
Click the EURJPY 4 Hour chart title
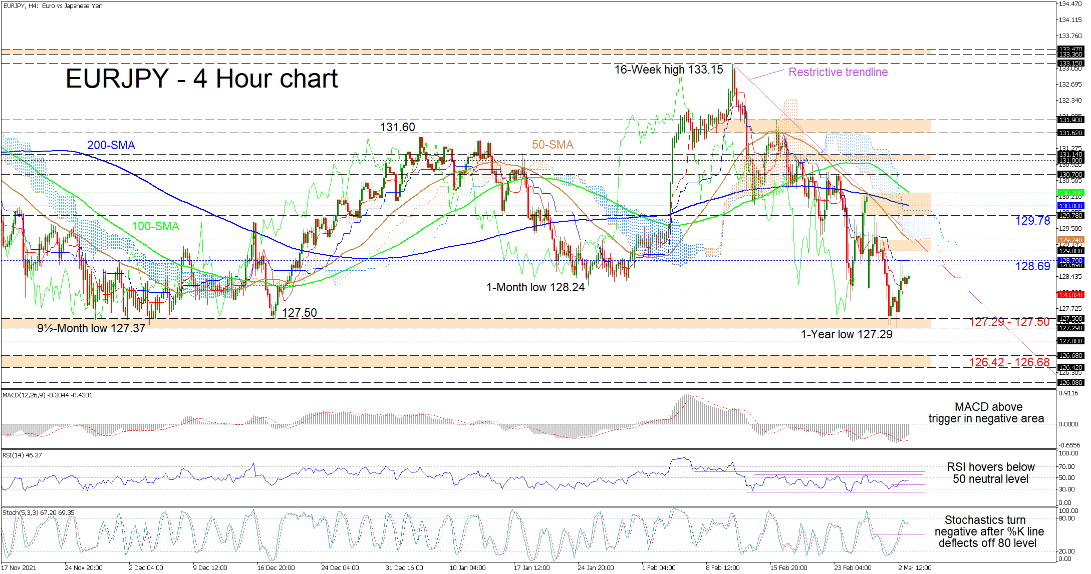(201, 79)
